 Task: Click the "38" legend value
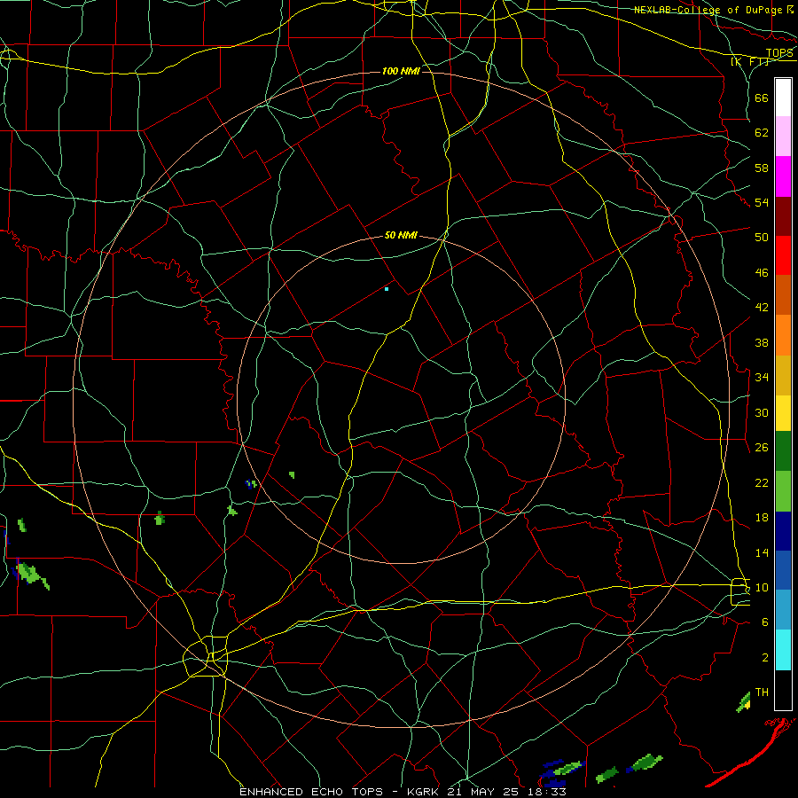[762, 342]
